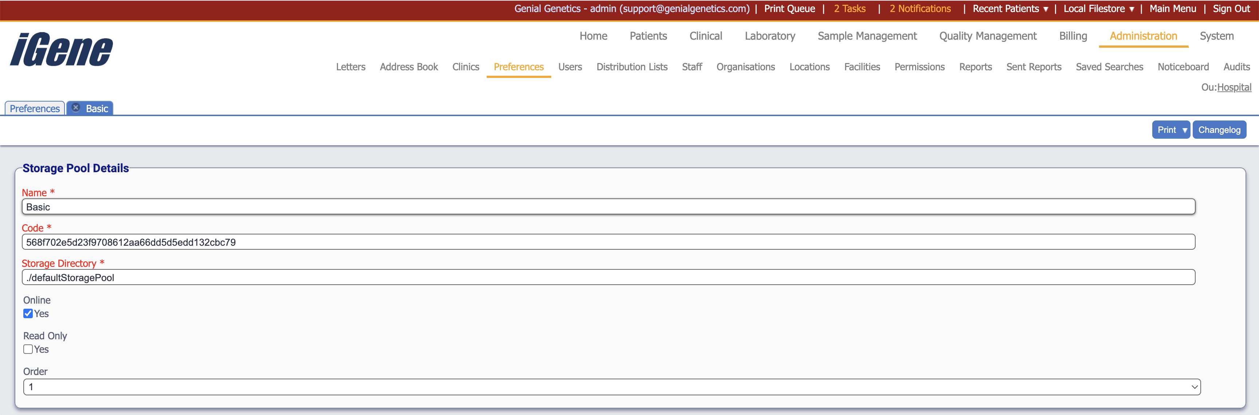Expand Local Filestore menu

click(x=1098, y=9)
